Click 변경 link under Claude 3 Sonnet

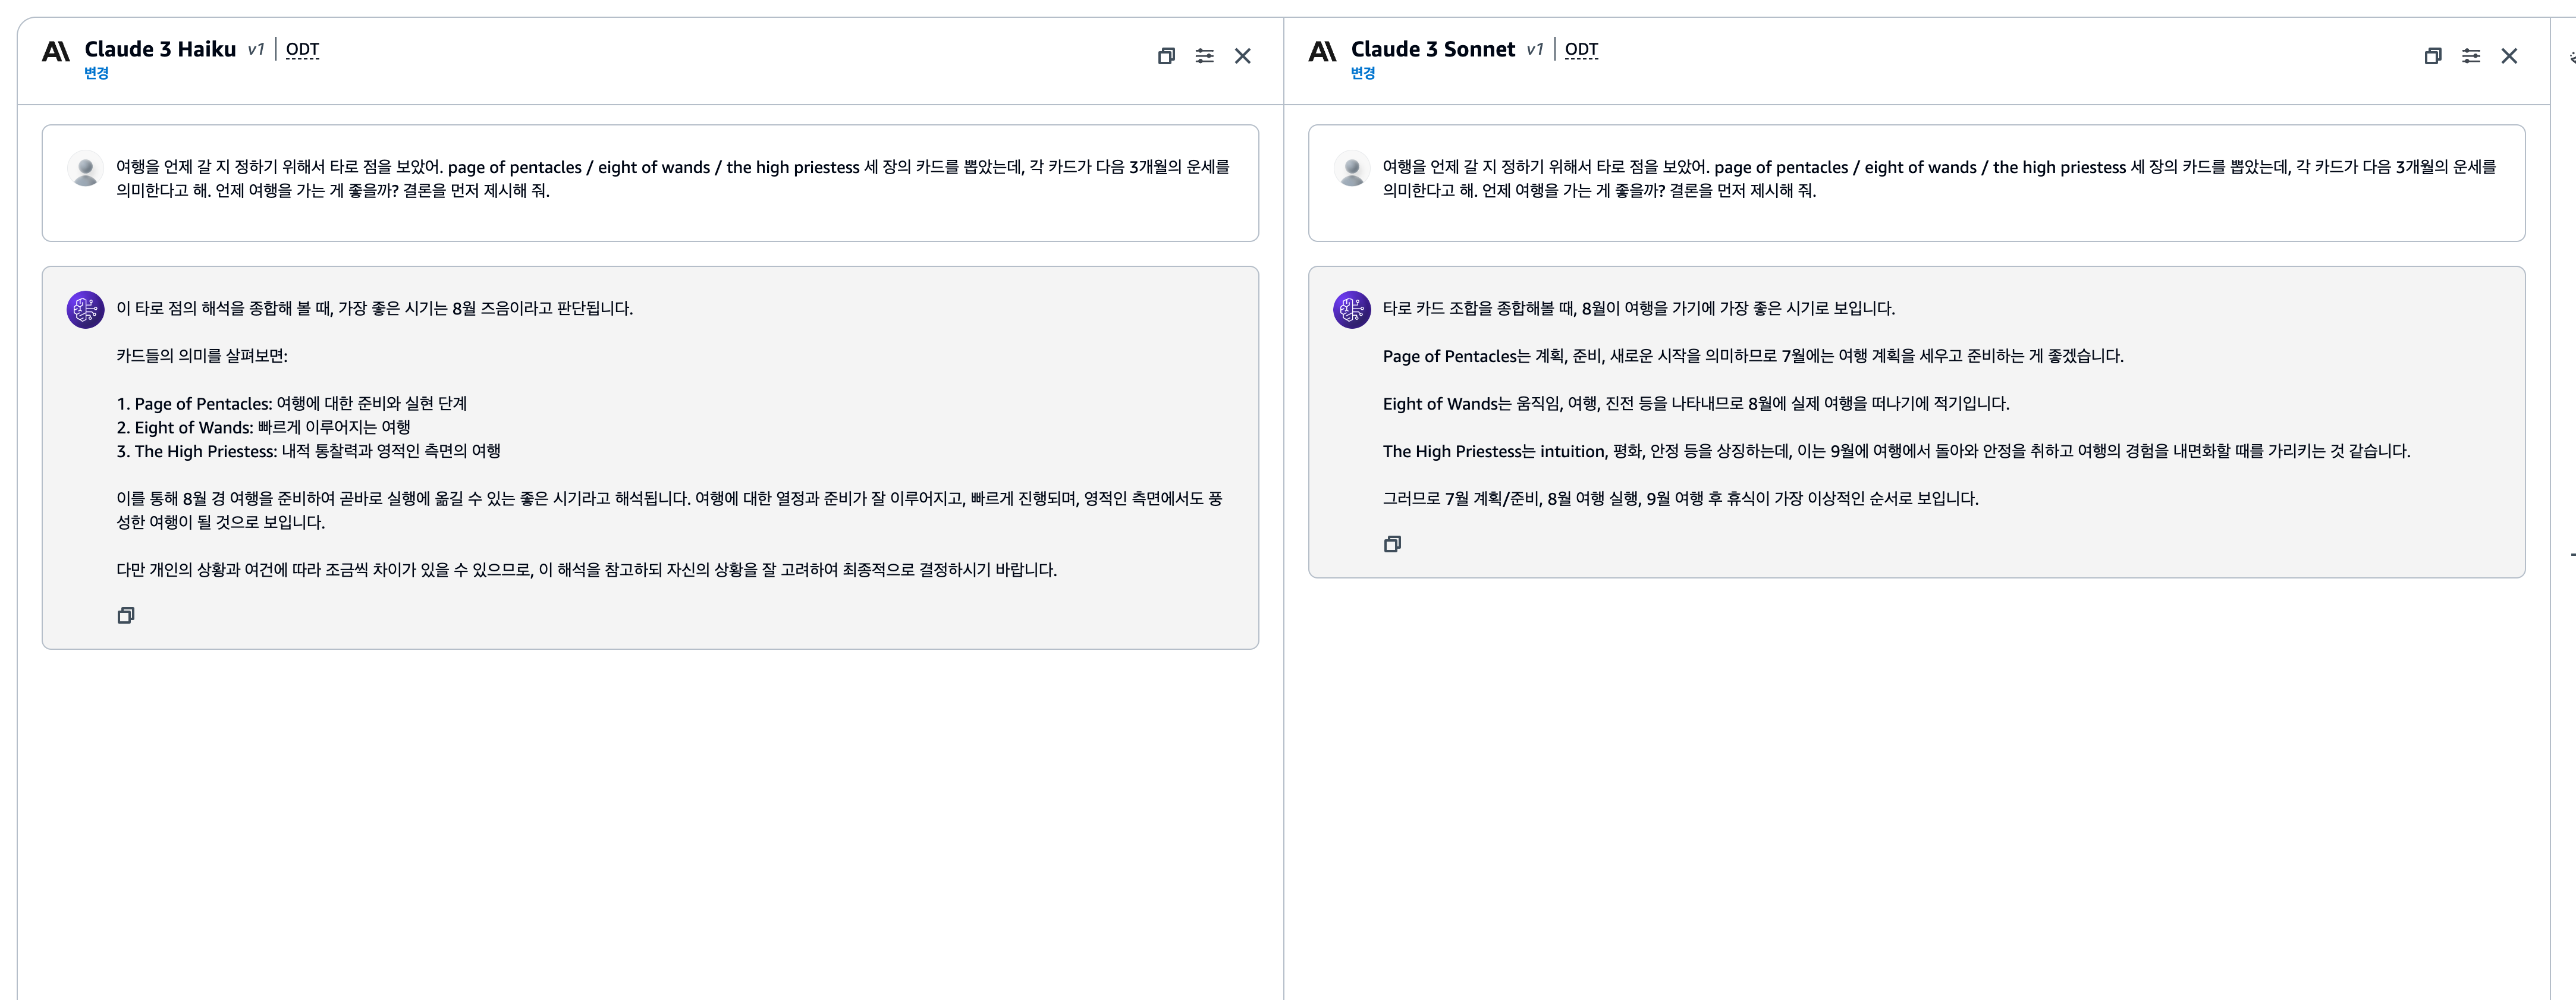(x=1362, y=73)
